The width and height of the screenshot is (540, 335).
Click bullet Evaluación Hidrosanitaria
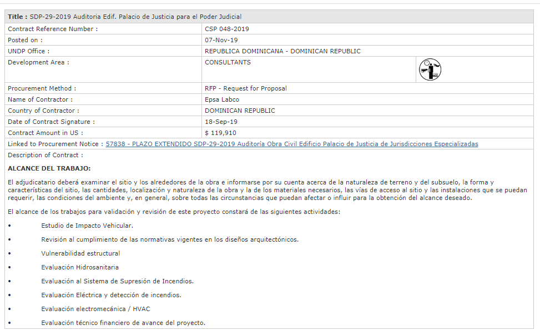(x=80, y=267)
